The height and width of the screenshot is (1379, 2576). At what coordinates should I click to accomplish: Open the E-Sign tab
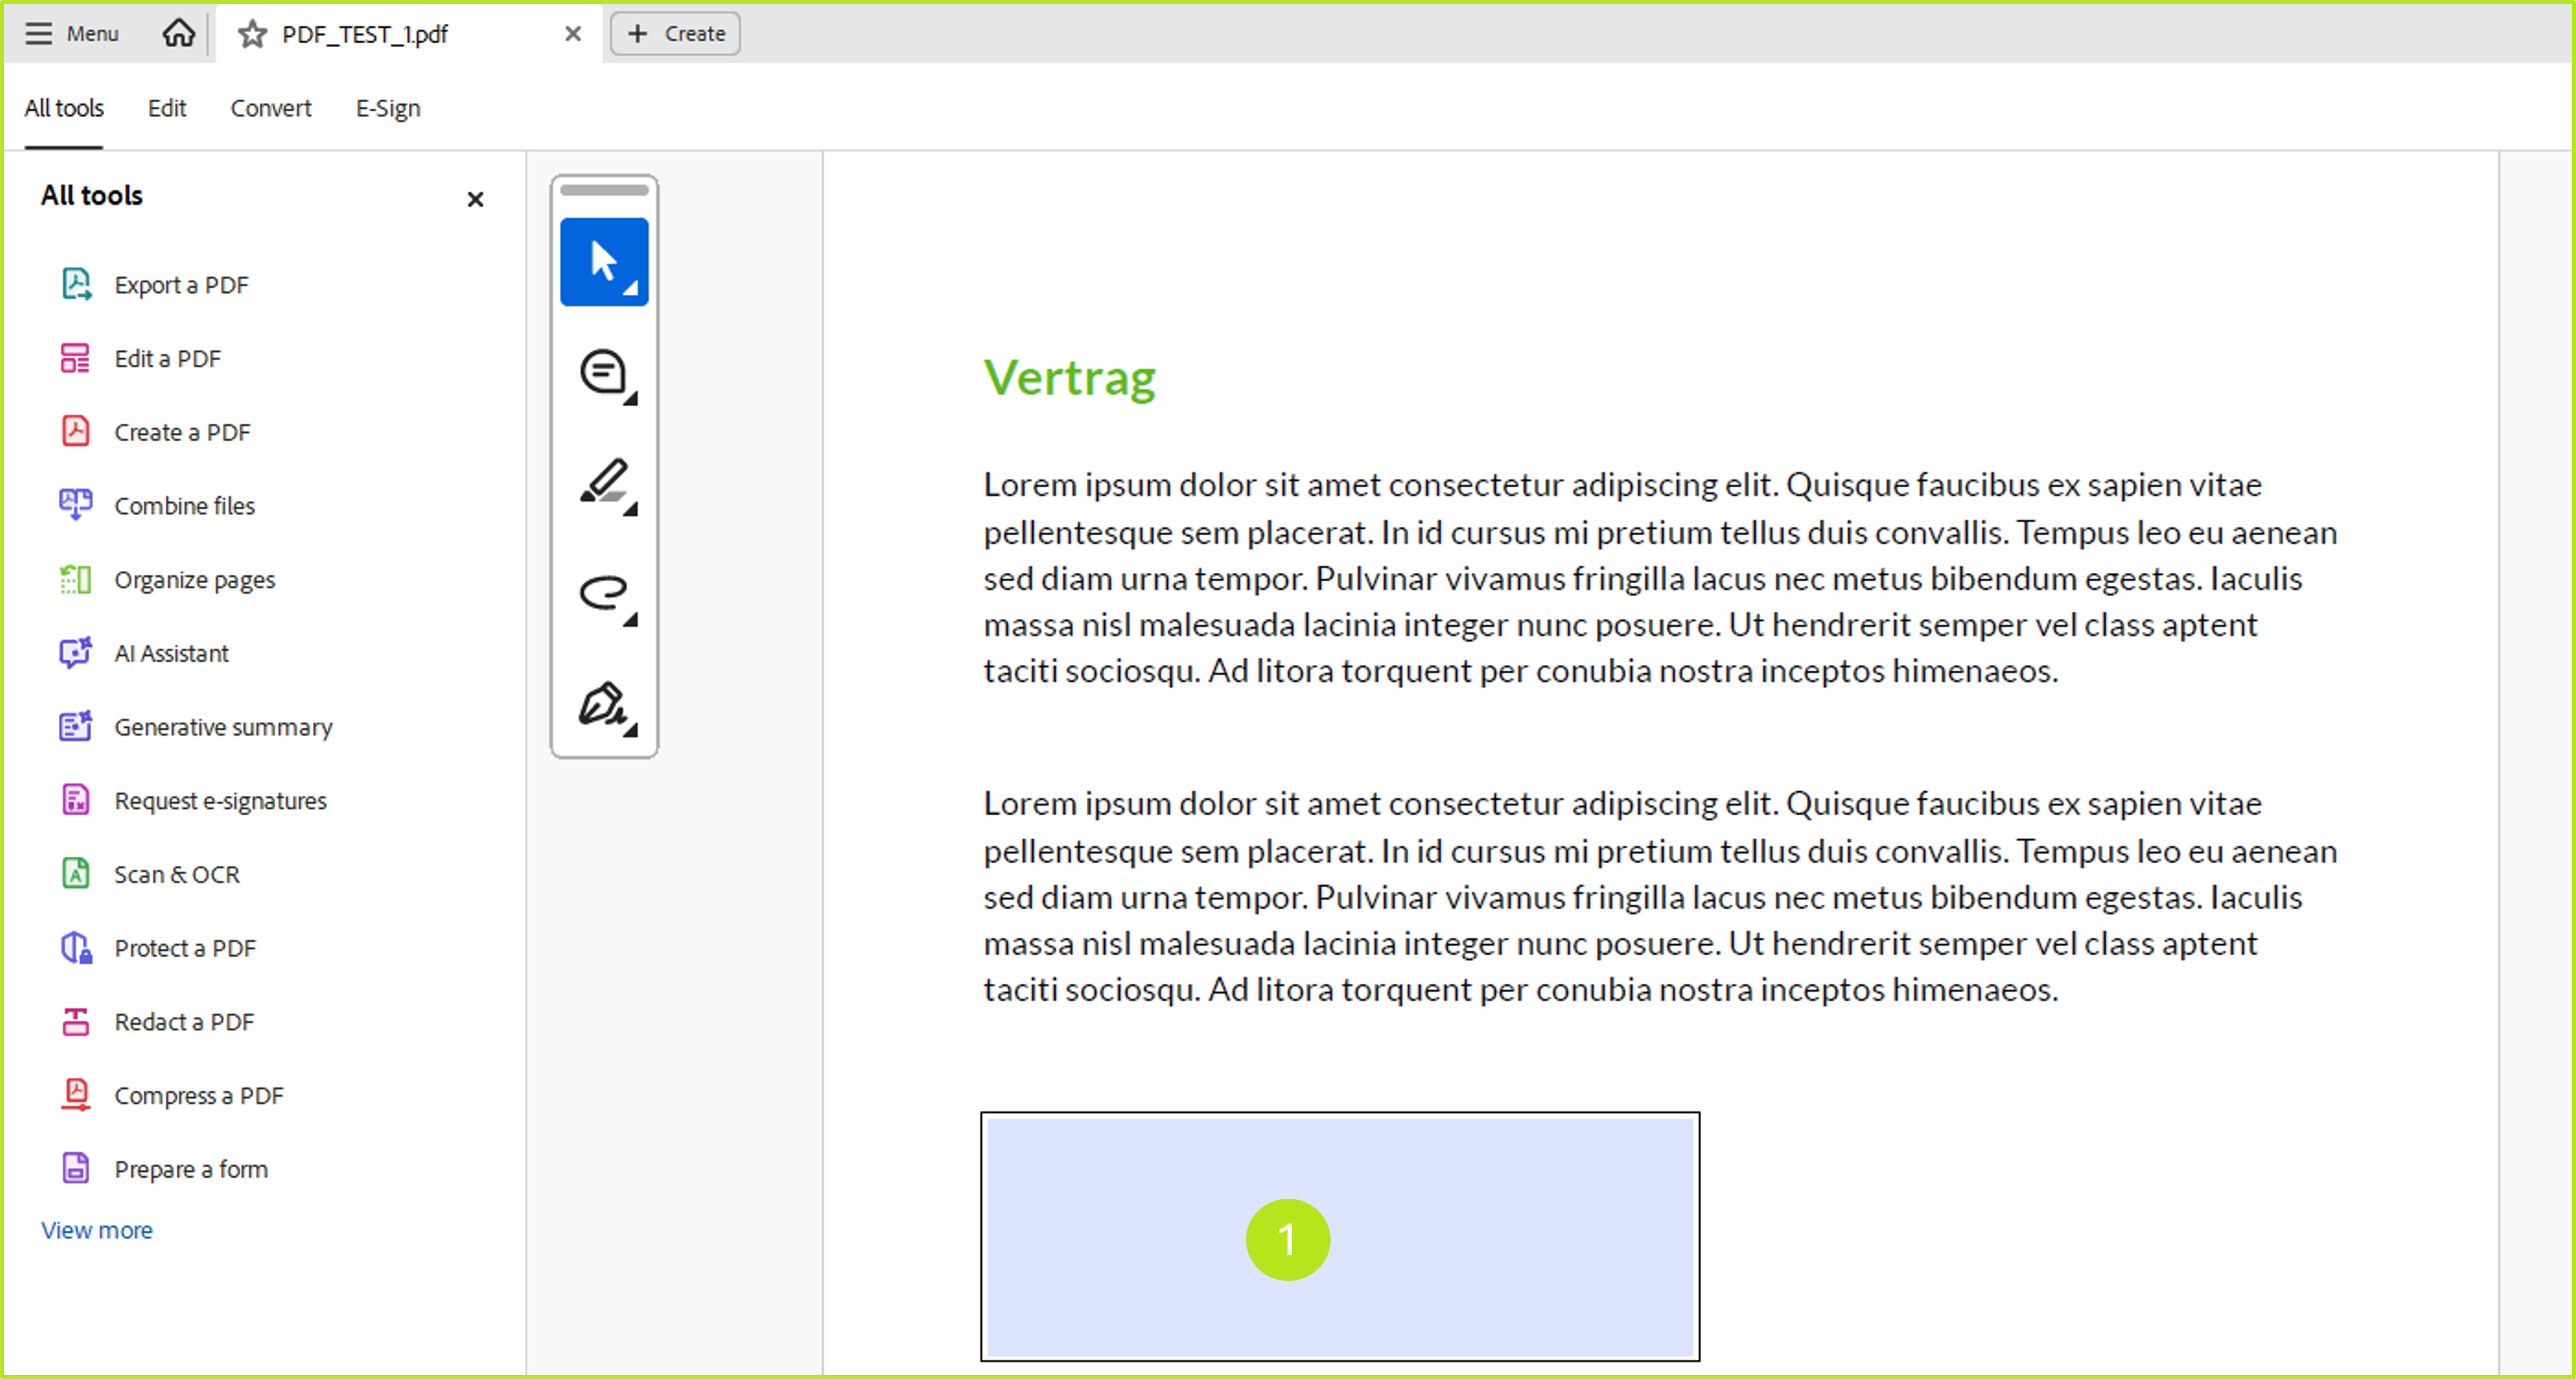(x=387, y=108)
